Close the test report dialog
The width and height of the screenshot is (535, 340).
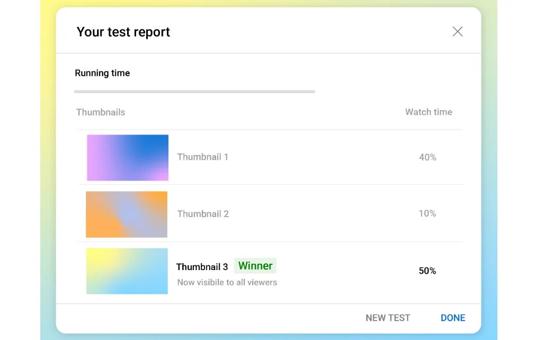point(457,31)
